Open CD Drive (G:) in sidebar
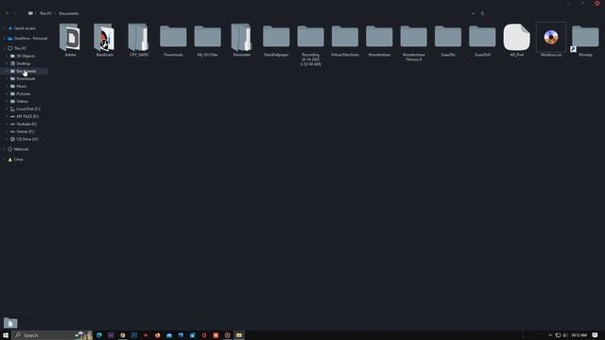 pyautogui.click(x=27, y=139)
